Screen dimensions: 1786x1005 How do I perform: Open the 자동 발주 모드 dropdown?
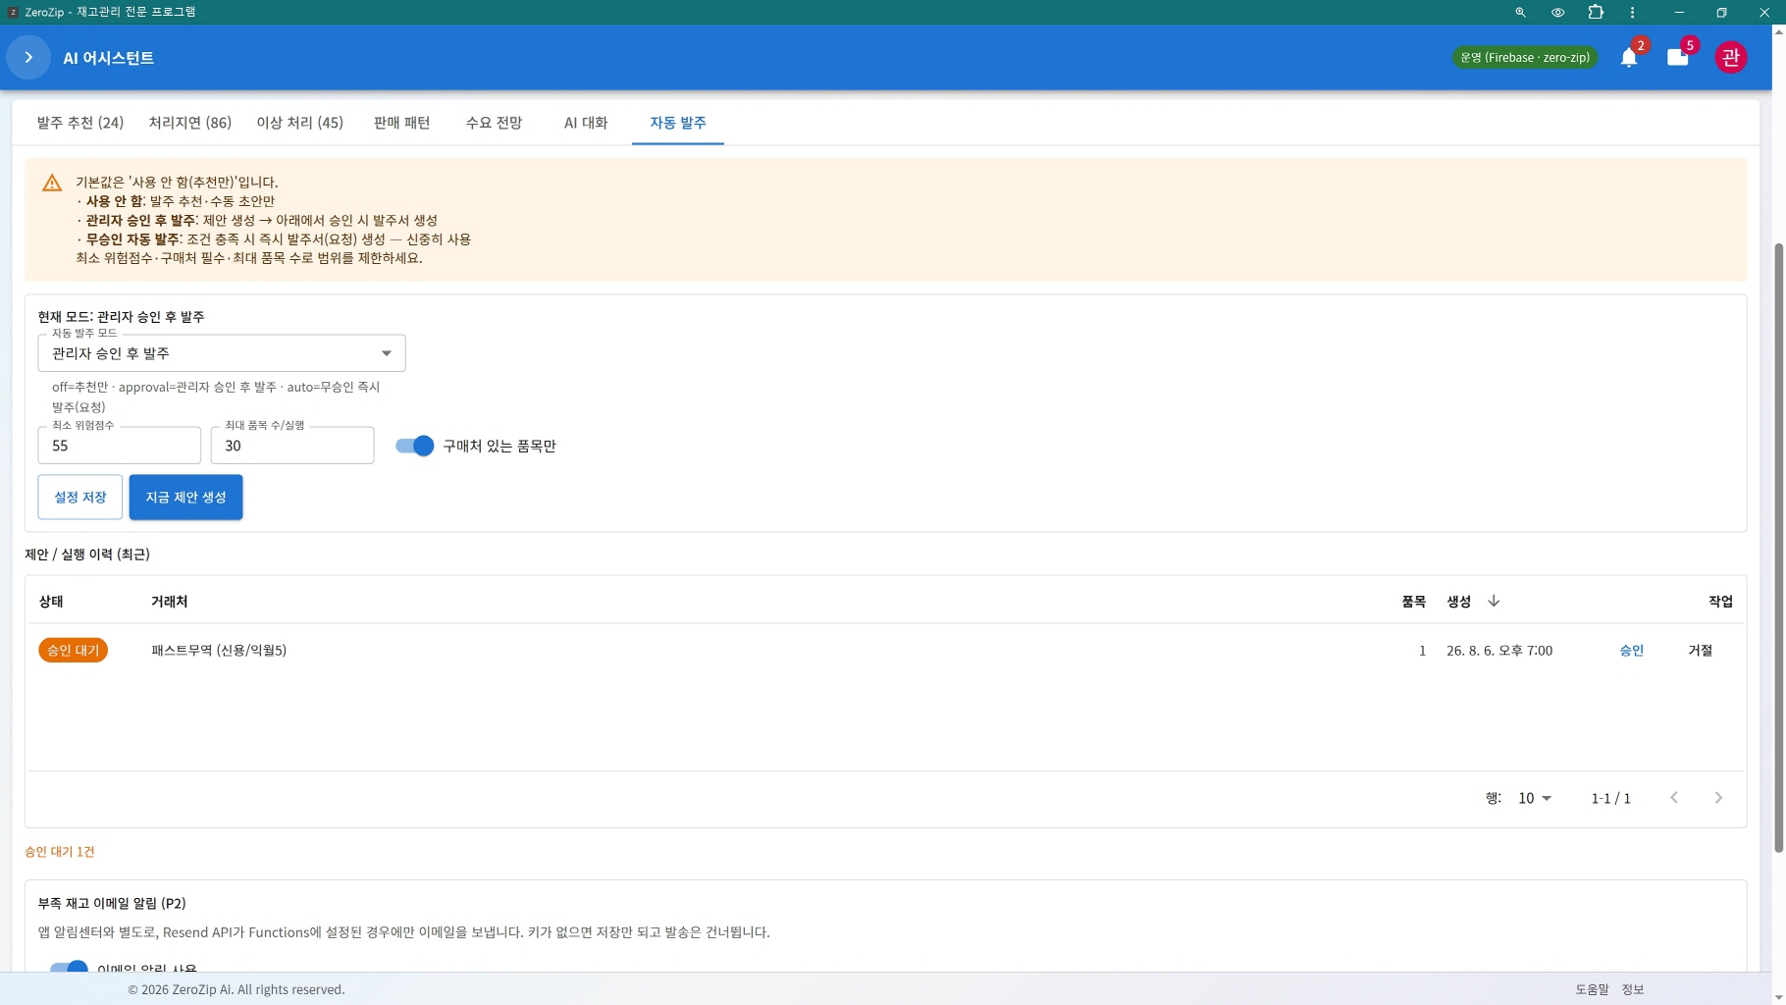(222, 353)
